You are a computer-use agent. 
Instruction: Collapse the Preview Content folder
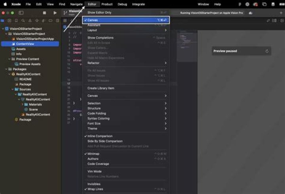(9, 59)
